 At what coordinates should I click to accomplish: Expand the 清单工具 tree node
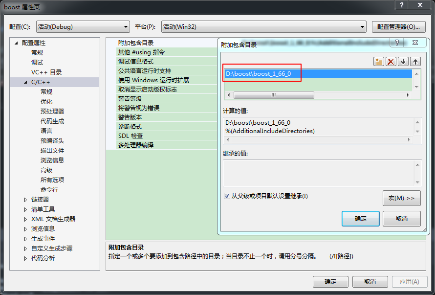click(x=26, y=209)
